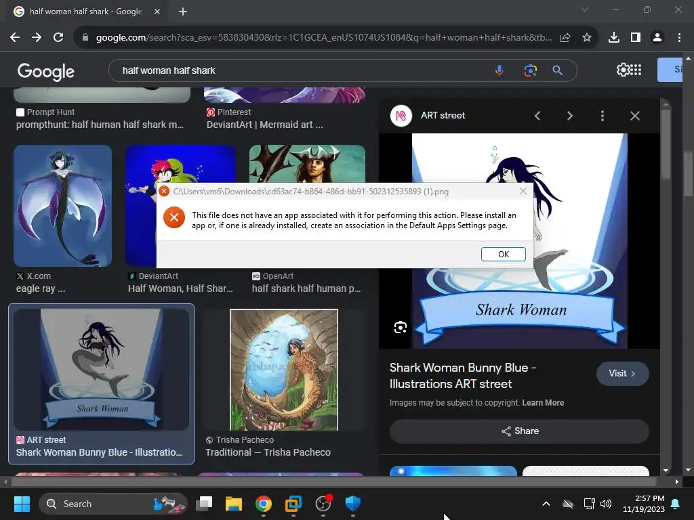Open OpenArt 'half shark half human' result
The height and width of the screenshot is (520, 694).
(x=306, y=288)
